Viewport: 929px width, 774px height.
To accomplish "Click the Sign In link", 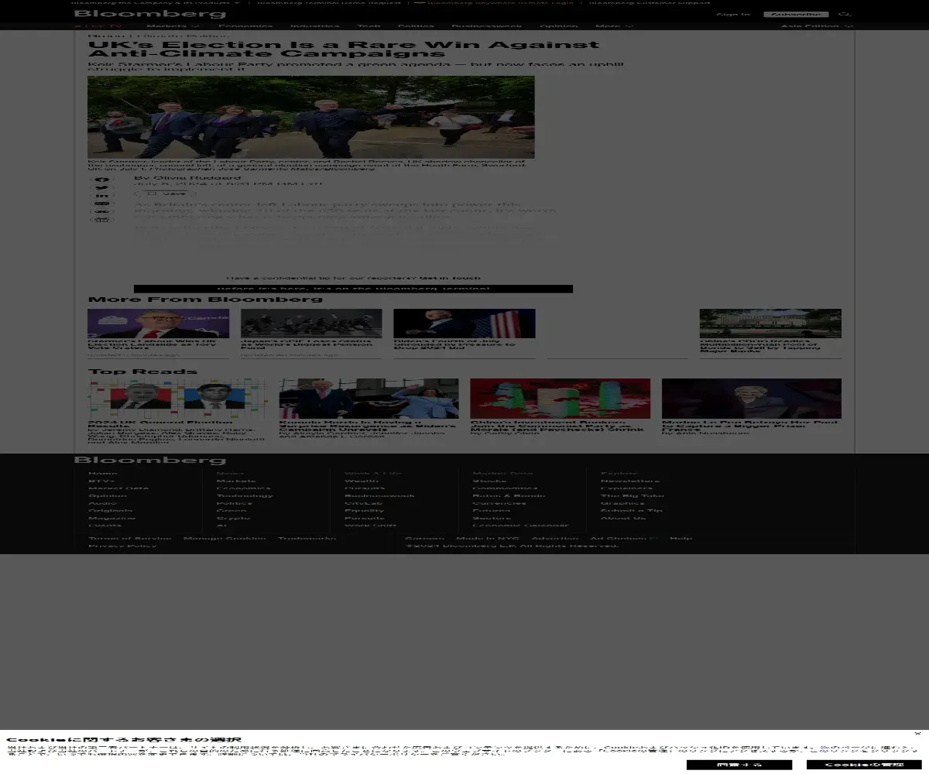I will [733, 15].
